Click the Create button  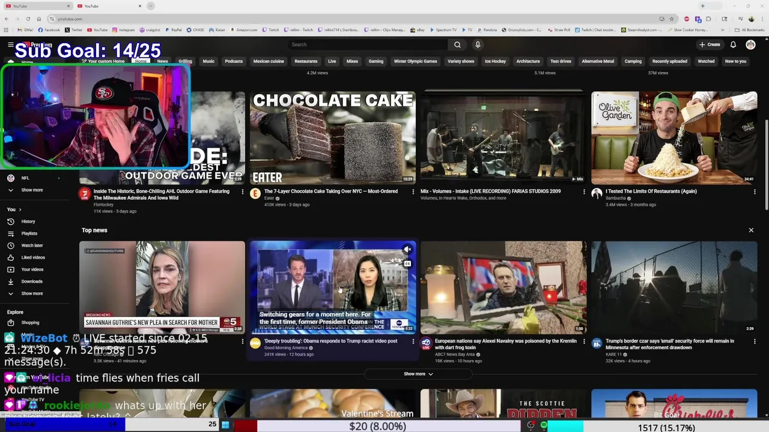pos(710,44)
